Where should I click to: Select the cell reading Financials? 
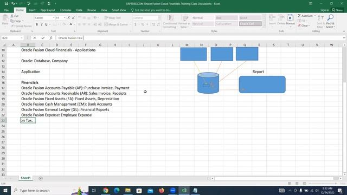[30, 82]
